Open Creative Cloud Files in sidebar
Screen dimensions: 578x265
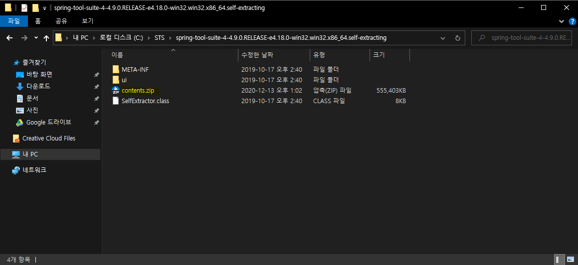[49, 138]
